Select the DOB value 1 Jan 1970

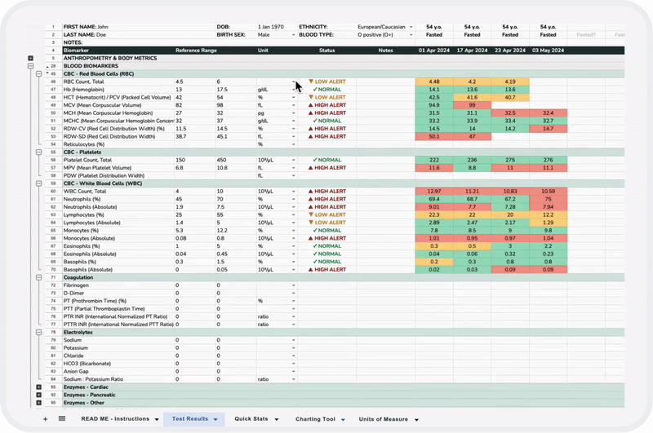click(271, 27)
